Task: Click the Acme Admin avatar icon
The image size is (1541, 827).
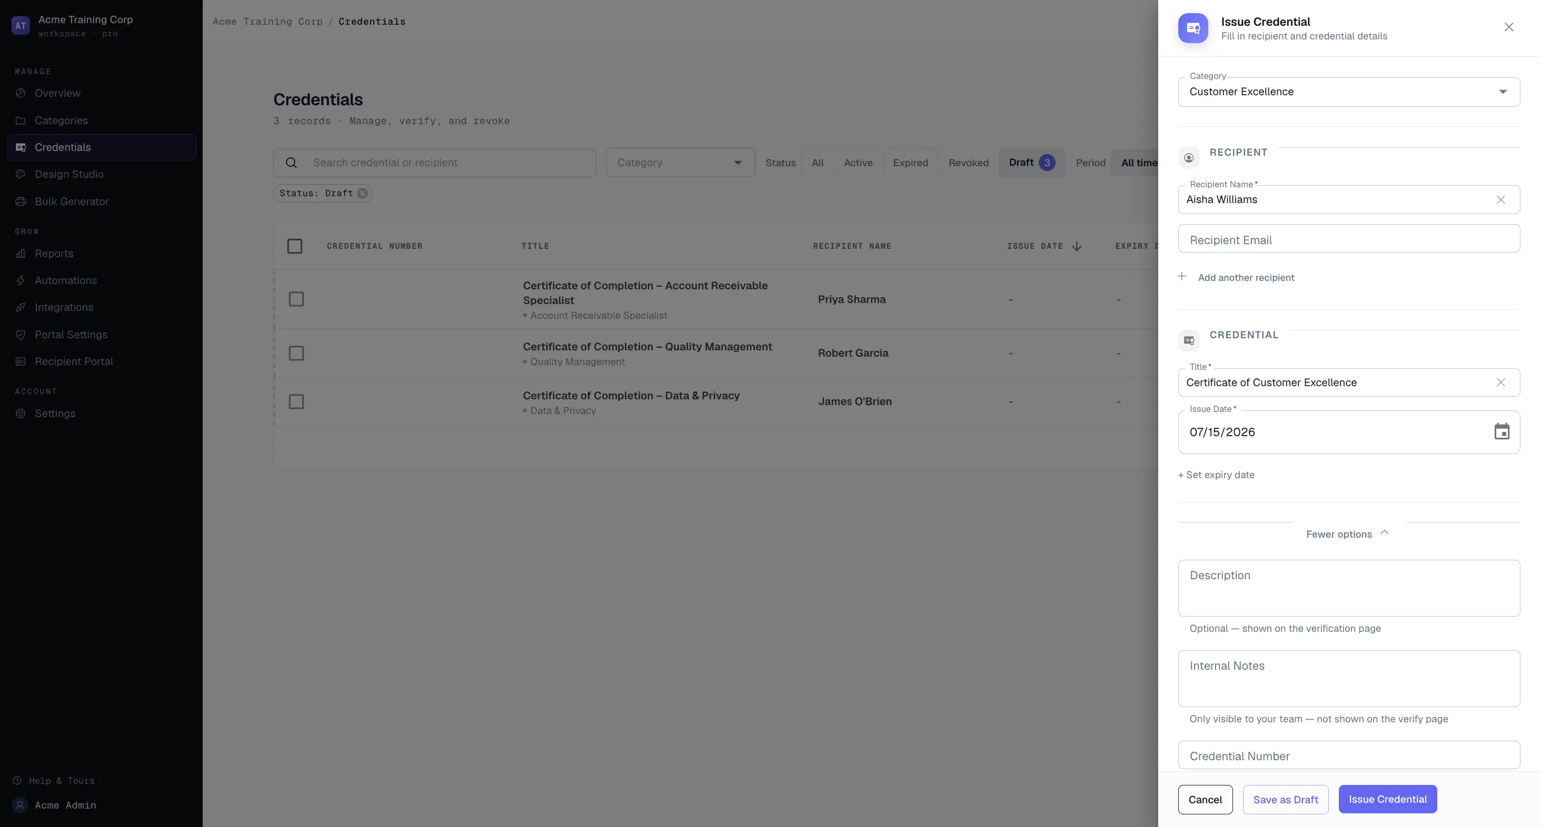Action: tap(19, 805)
